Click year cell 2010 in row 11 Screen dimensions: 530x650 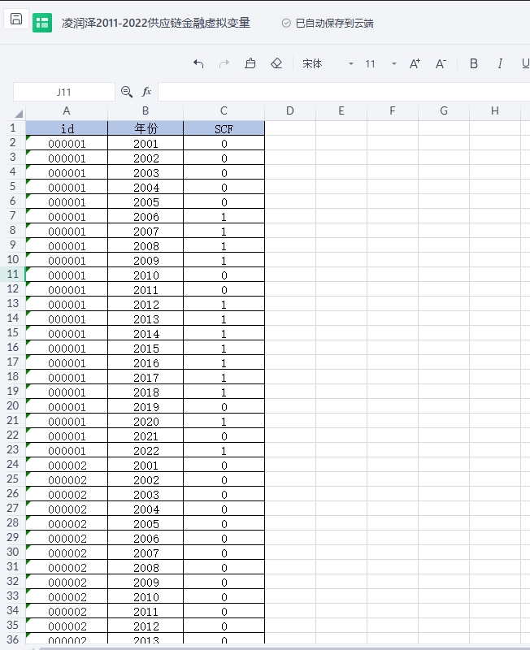coord(146,275)
